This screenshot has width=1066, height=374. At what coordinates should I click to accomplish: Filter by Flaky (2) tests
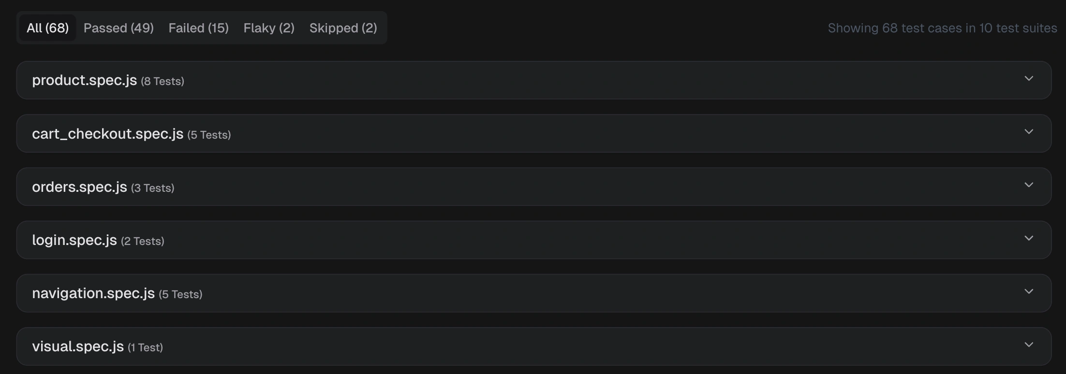pyautogui.click(x=269, y=28)
